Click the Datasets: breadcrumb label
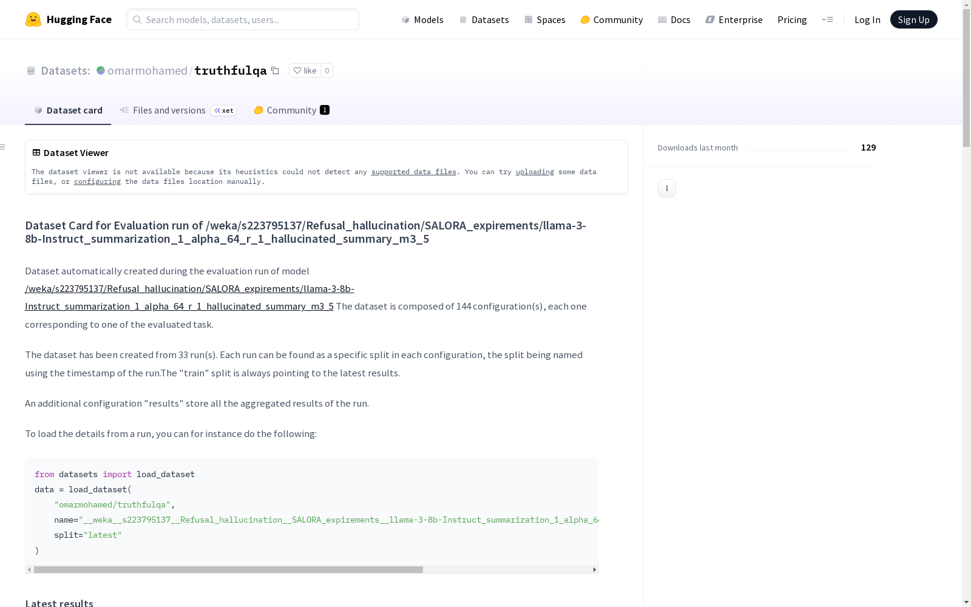 65,70
